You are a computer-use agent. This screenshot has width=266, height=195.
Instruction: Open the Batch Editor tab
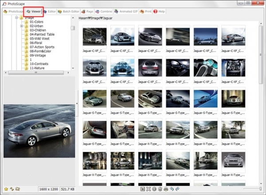point(68,11)
